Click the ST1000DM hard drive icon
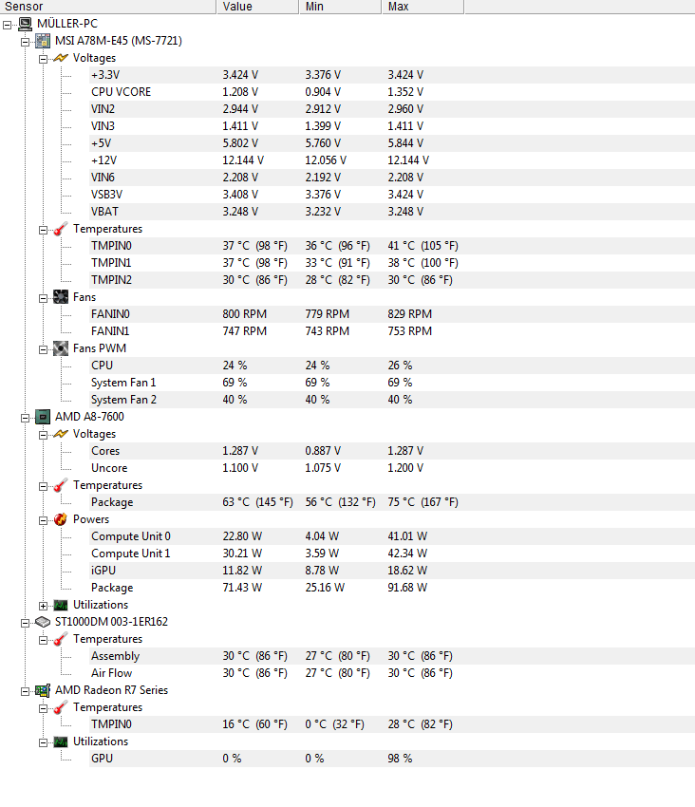The height and width of the screenshot is (807, 695). click(x=43, y=622)
